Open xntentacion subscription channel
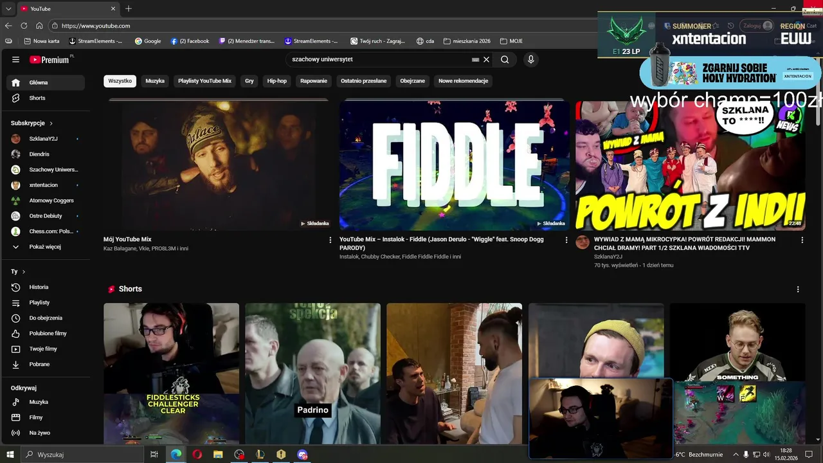Screen dimensions: 823x463 pyautogui.click(x=46, y=185)
